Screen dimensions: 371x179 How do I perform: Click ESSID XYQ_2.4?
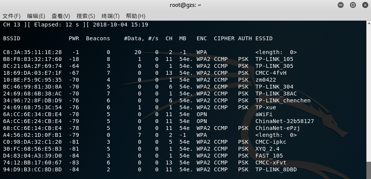tap(267, 149)
